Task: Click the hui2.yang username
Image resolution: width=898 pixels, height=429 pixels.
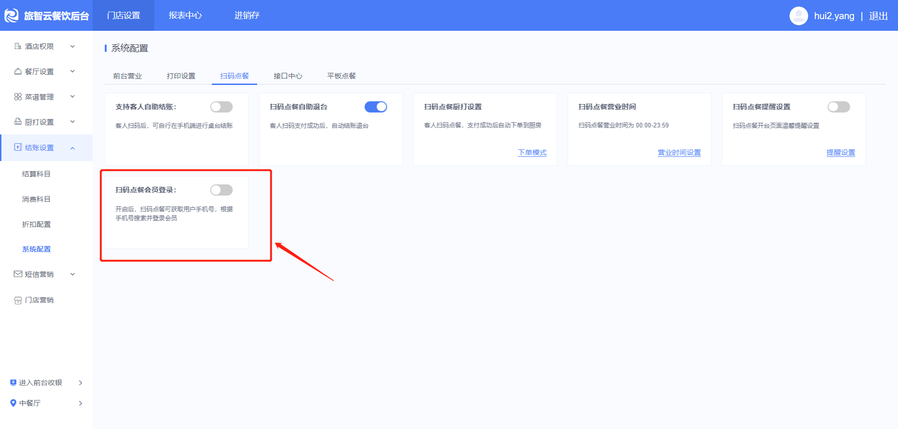Action: coord(834,16)
